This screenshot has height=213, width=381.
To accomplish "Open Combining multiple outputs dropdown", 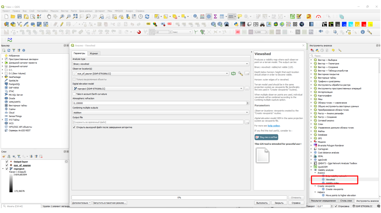I will coord(161,113).
